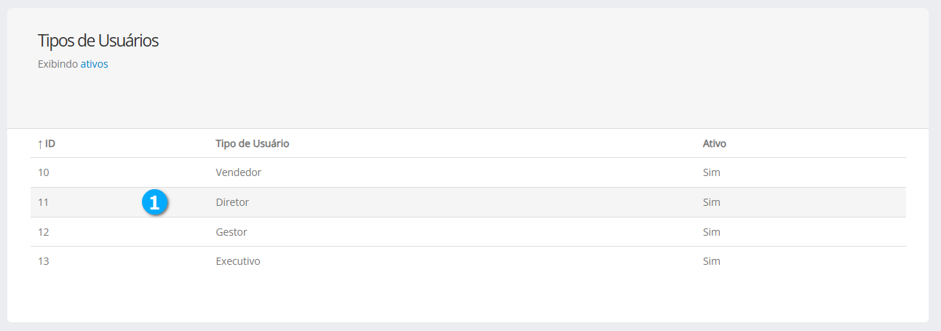Sort by the Tipo de Usuário header

point(253,144)
